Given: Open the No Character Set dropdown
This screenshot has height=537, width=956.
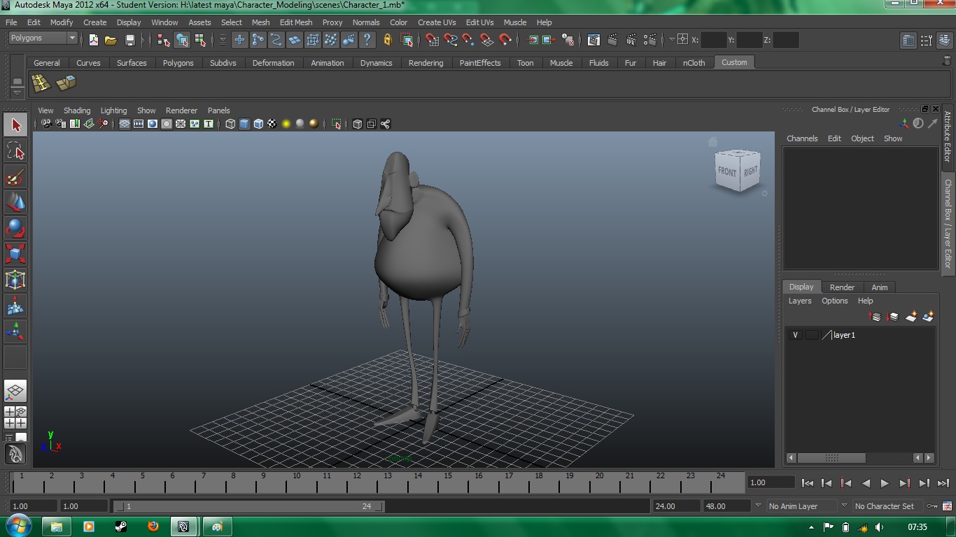Looking at the screenshot, I should tap(885, 506).
